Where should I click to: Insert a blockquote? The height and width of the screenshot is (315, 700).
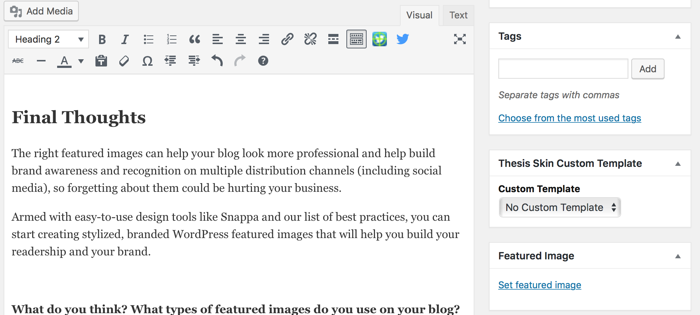pyautogui.click(x=195, y=39)
